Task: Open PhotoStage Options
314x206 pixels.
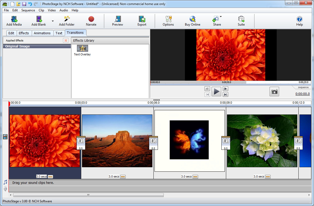Action: pos(168,21)
